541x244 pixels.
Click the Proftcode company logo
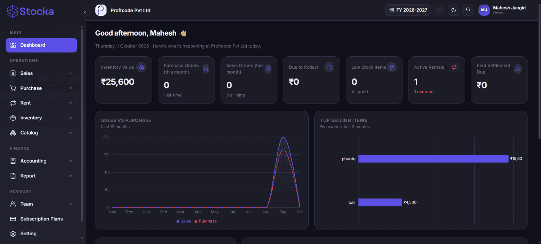click(x=101, y=10)
